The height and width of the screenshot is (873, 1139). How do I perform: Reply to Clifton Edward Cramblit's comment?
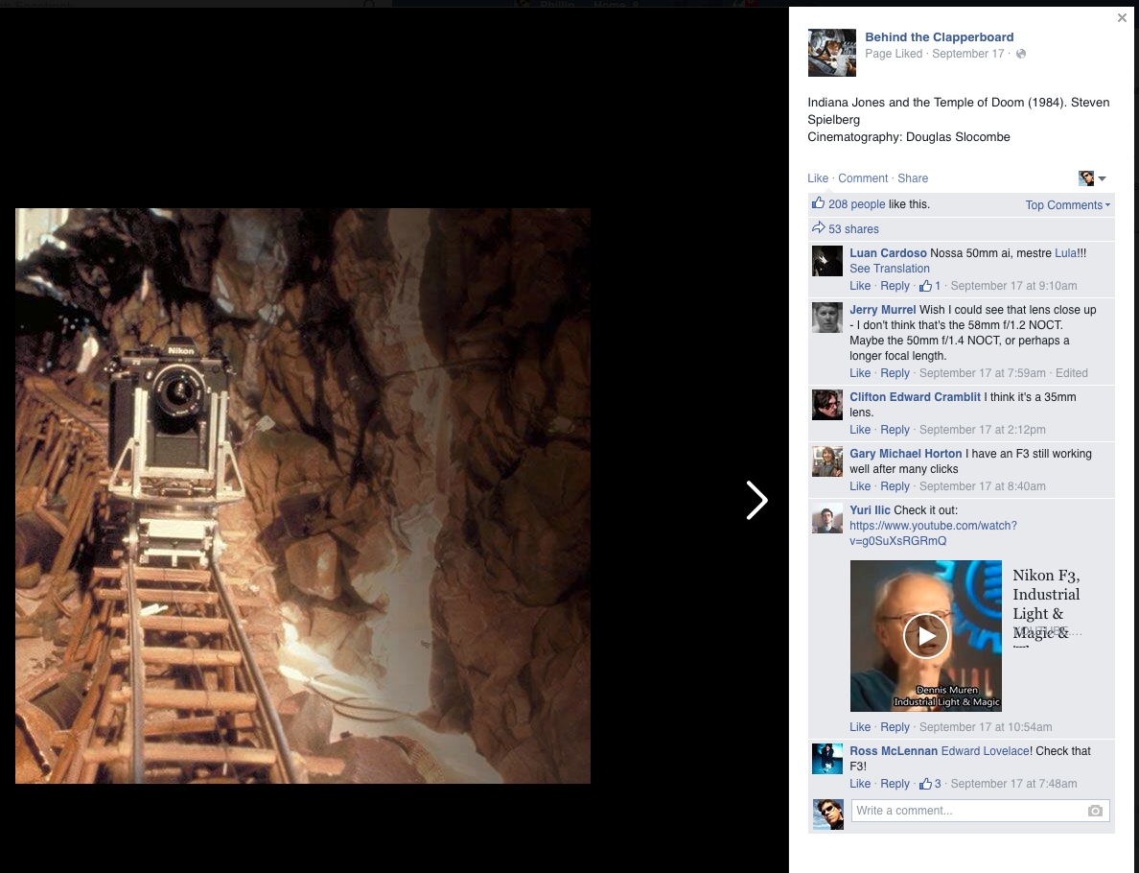pyautogui.click(x=895, y=430)
